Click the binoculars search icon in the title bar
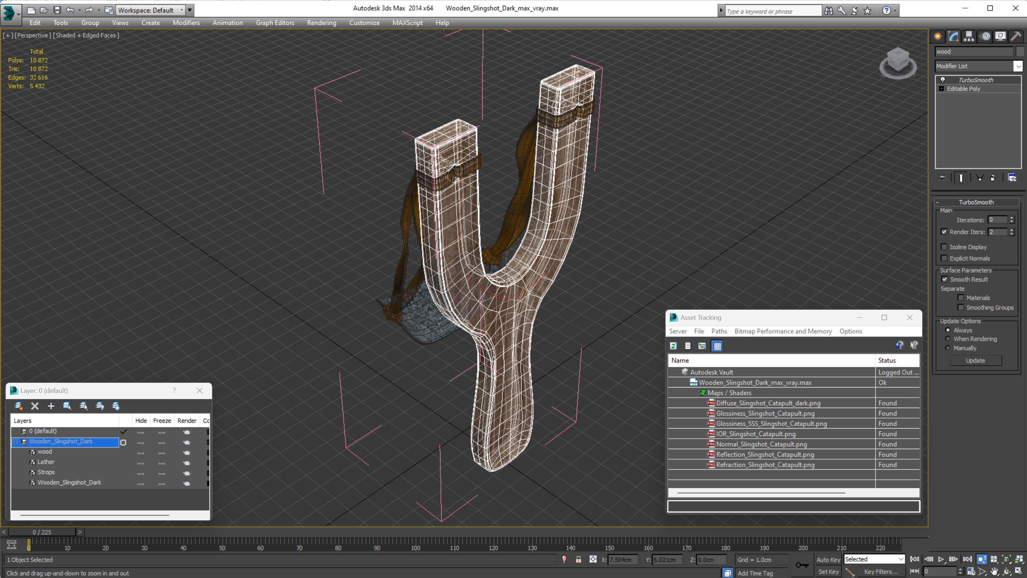This screenshot has width=1027, height=578. (x=828, y=11)
